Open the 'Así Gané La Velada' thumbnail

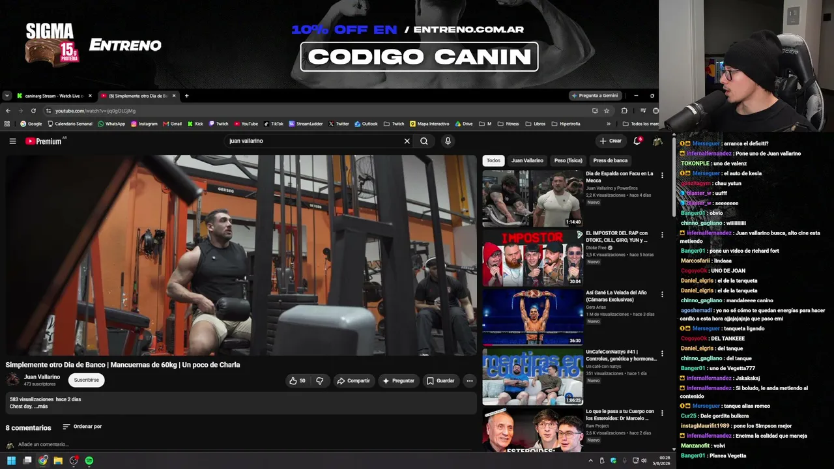coord(533,317)
